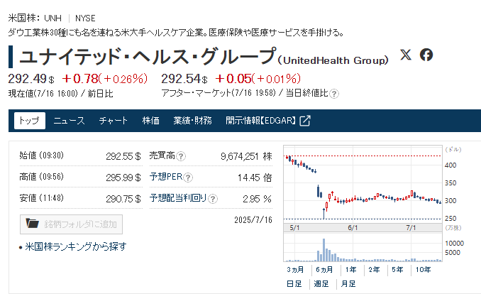
Task: Click the date 2025/7/16
Action: 253,220
